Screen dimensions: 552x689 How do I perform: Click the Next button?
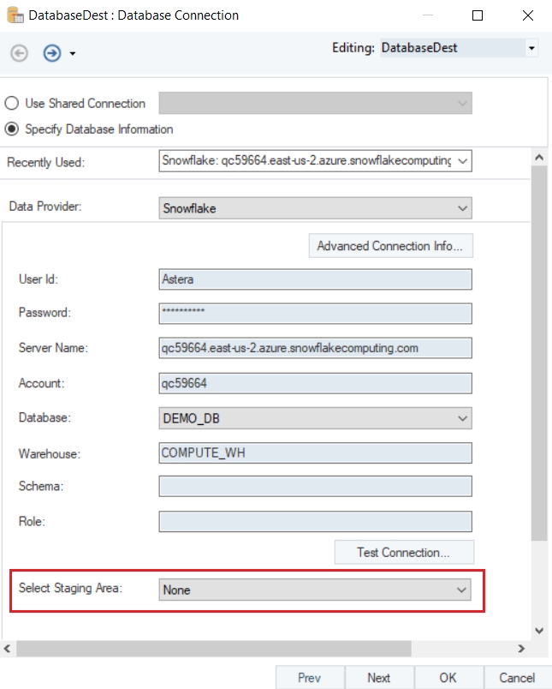click(x=379, y=678)
